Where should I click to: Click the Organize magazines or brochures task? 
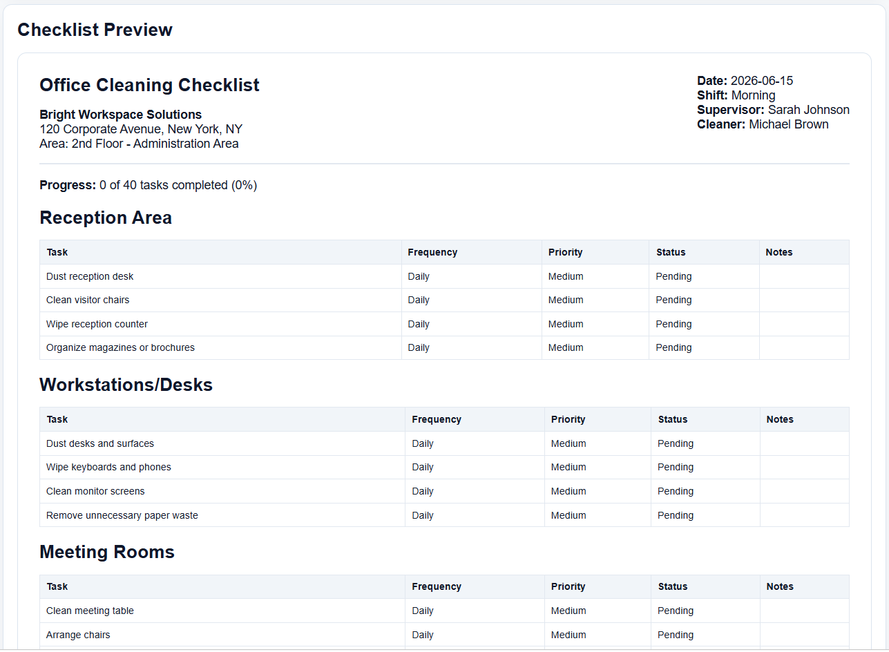120,347
